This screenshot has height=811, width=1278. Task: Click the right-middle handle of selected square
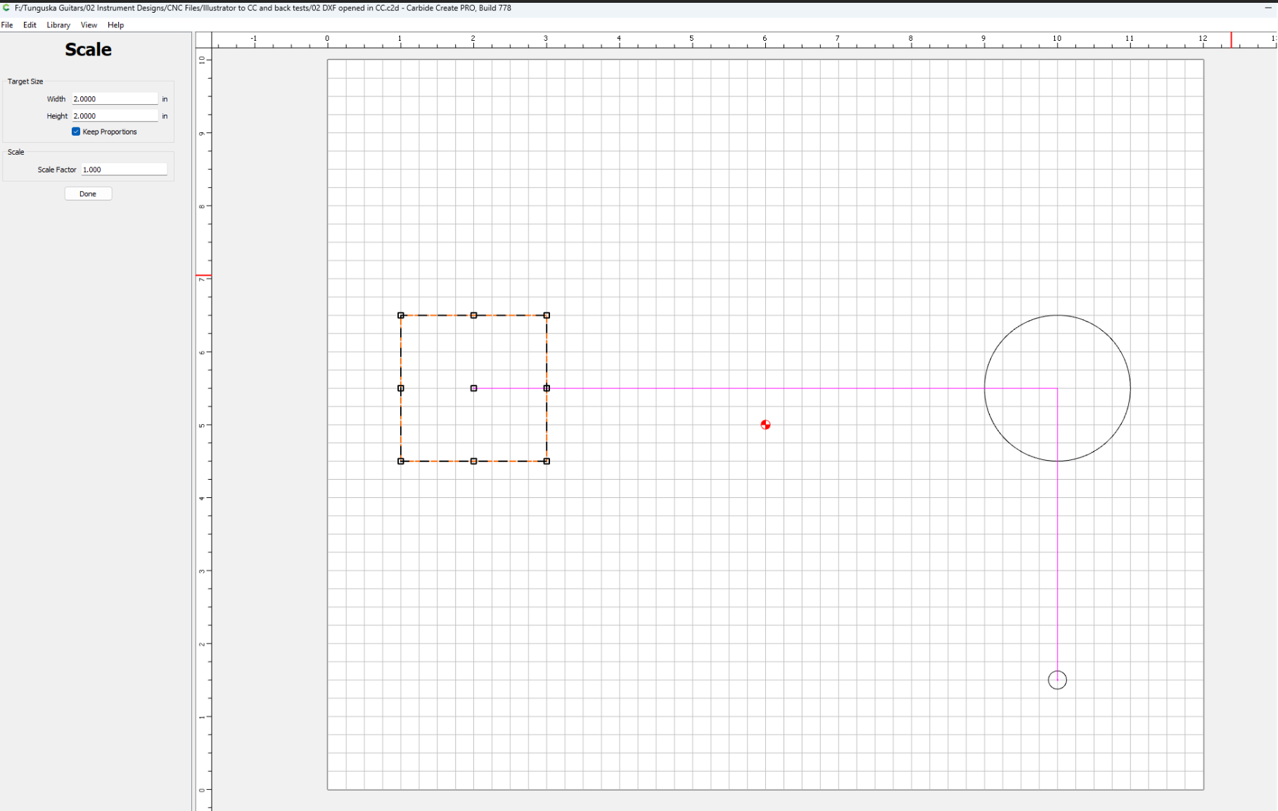click(547, 388)
